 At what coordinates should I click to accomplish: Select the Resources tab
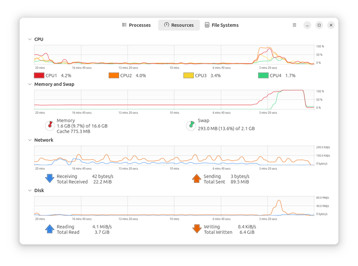(x=179, y=25)
